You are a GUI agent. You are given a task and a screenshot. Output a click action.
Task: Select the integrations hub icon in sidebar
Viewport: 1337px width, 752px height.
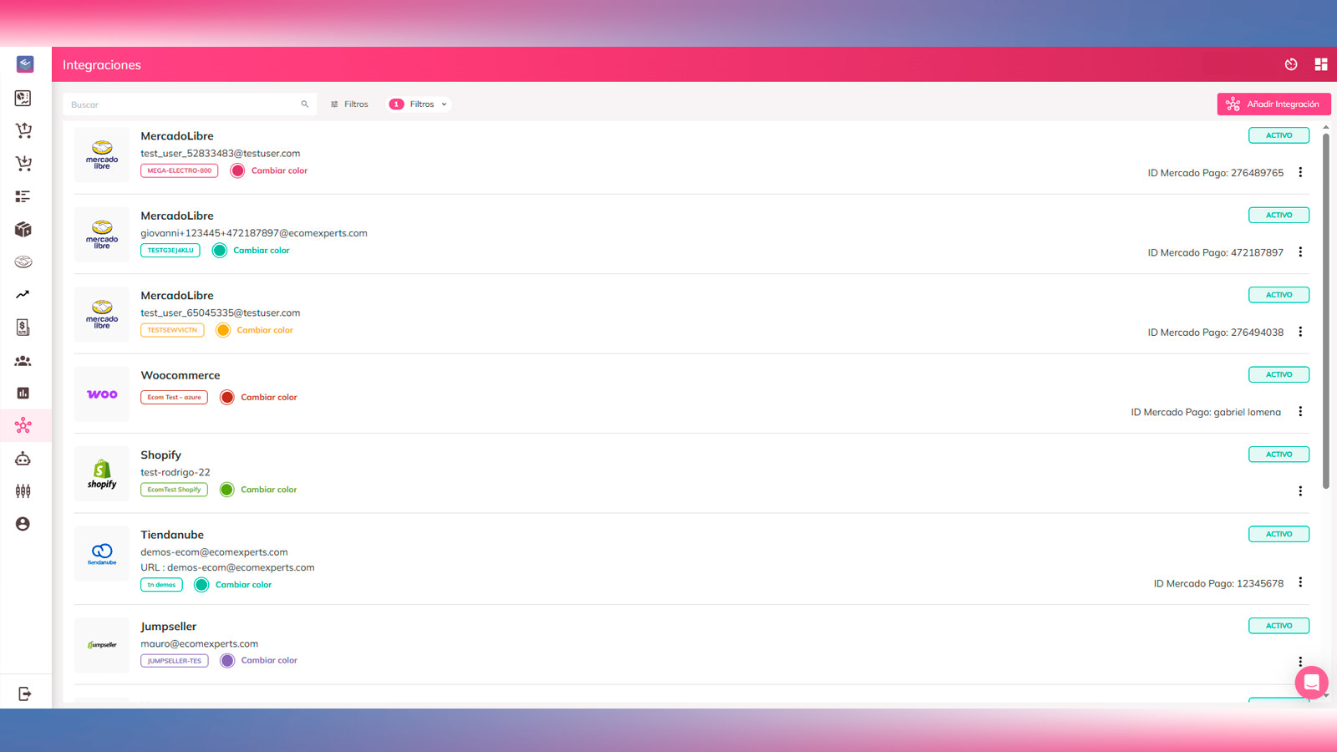23,425
